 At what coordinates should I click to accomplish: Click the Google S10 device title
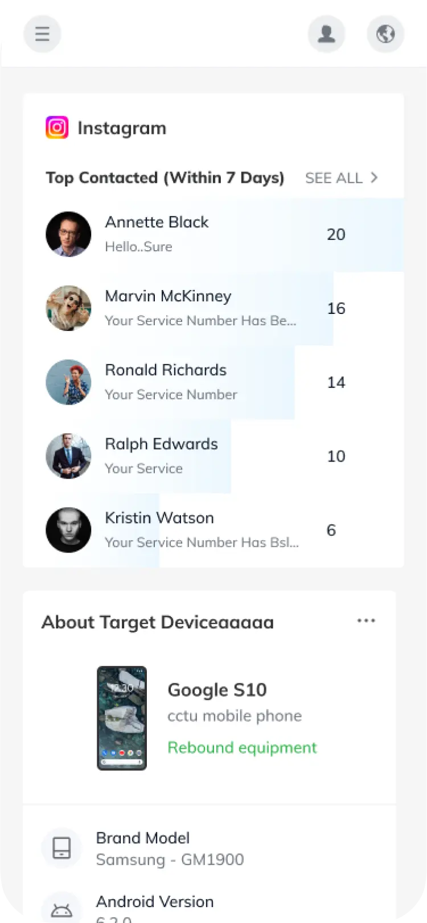[217, 690]
